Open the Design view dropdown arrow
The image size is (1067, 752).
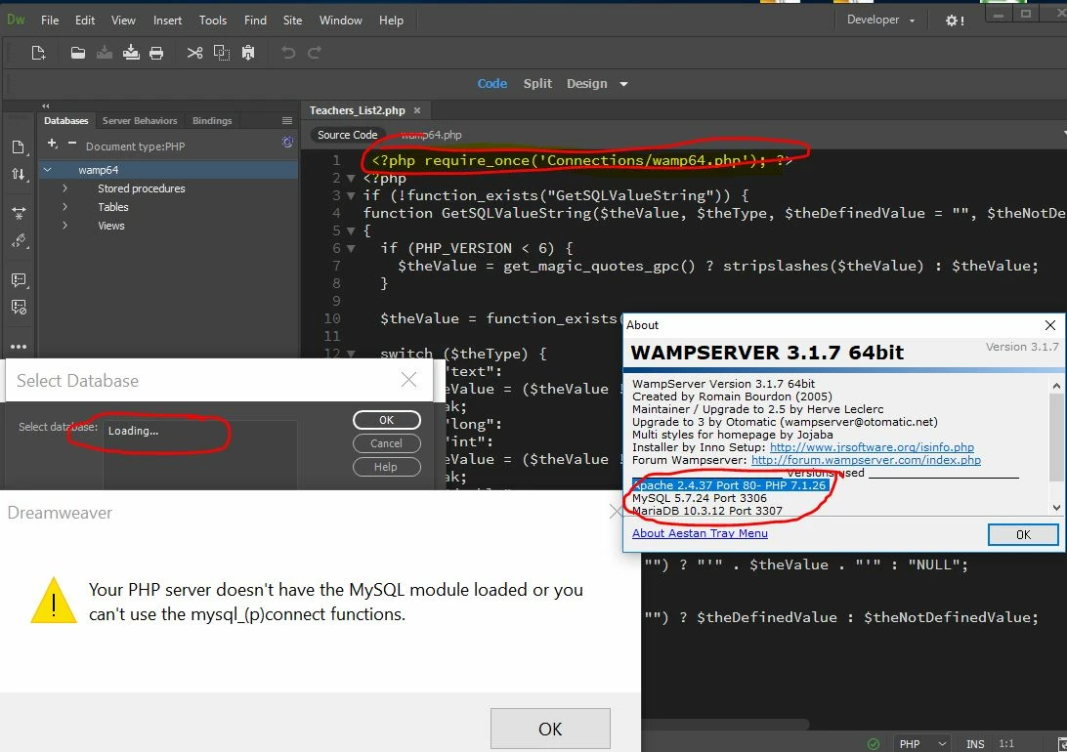coord(623,84)
